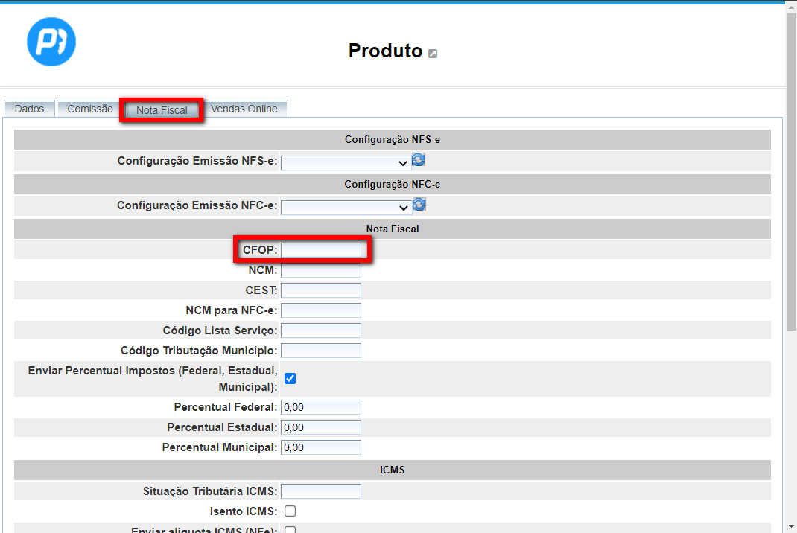
Task: Switch to the Dados tab
Action: 30,109
